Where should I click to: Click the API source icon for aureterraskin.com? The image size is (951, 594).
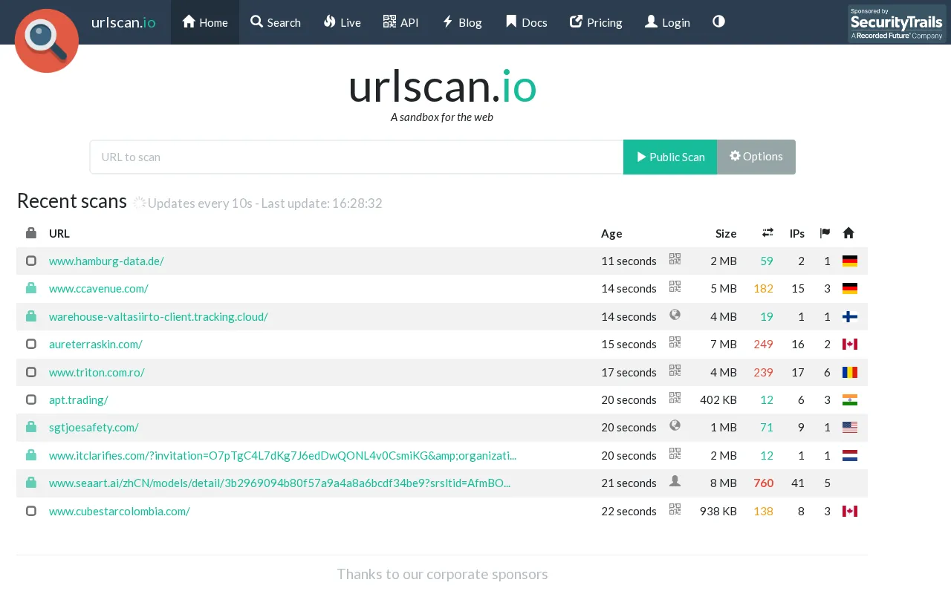pyautogui.click(x=675, y=342)
